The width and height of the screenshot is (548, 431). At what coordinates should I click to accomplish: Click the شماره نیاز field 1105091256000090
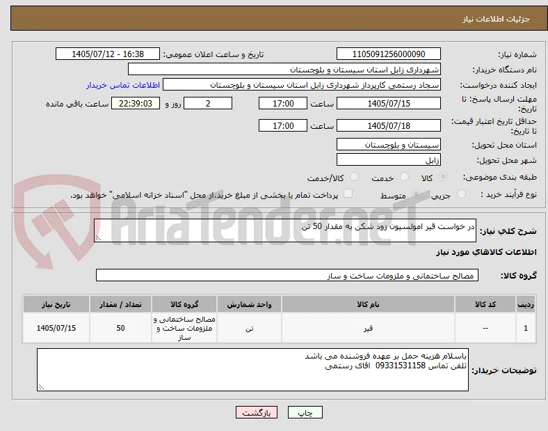point(388,54)
